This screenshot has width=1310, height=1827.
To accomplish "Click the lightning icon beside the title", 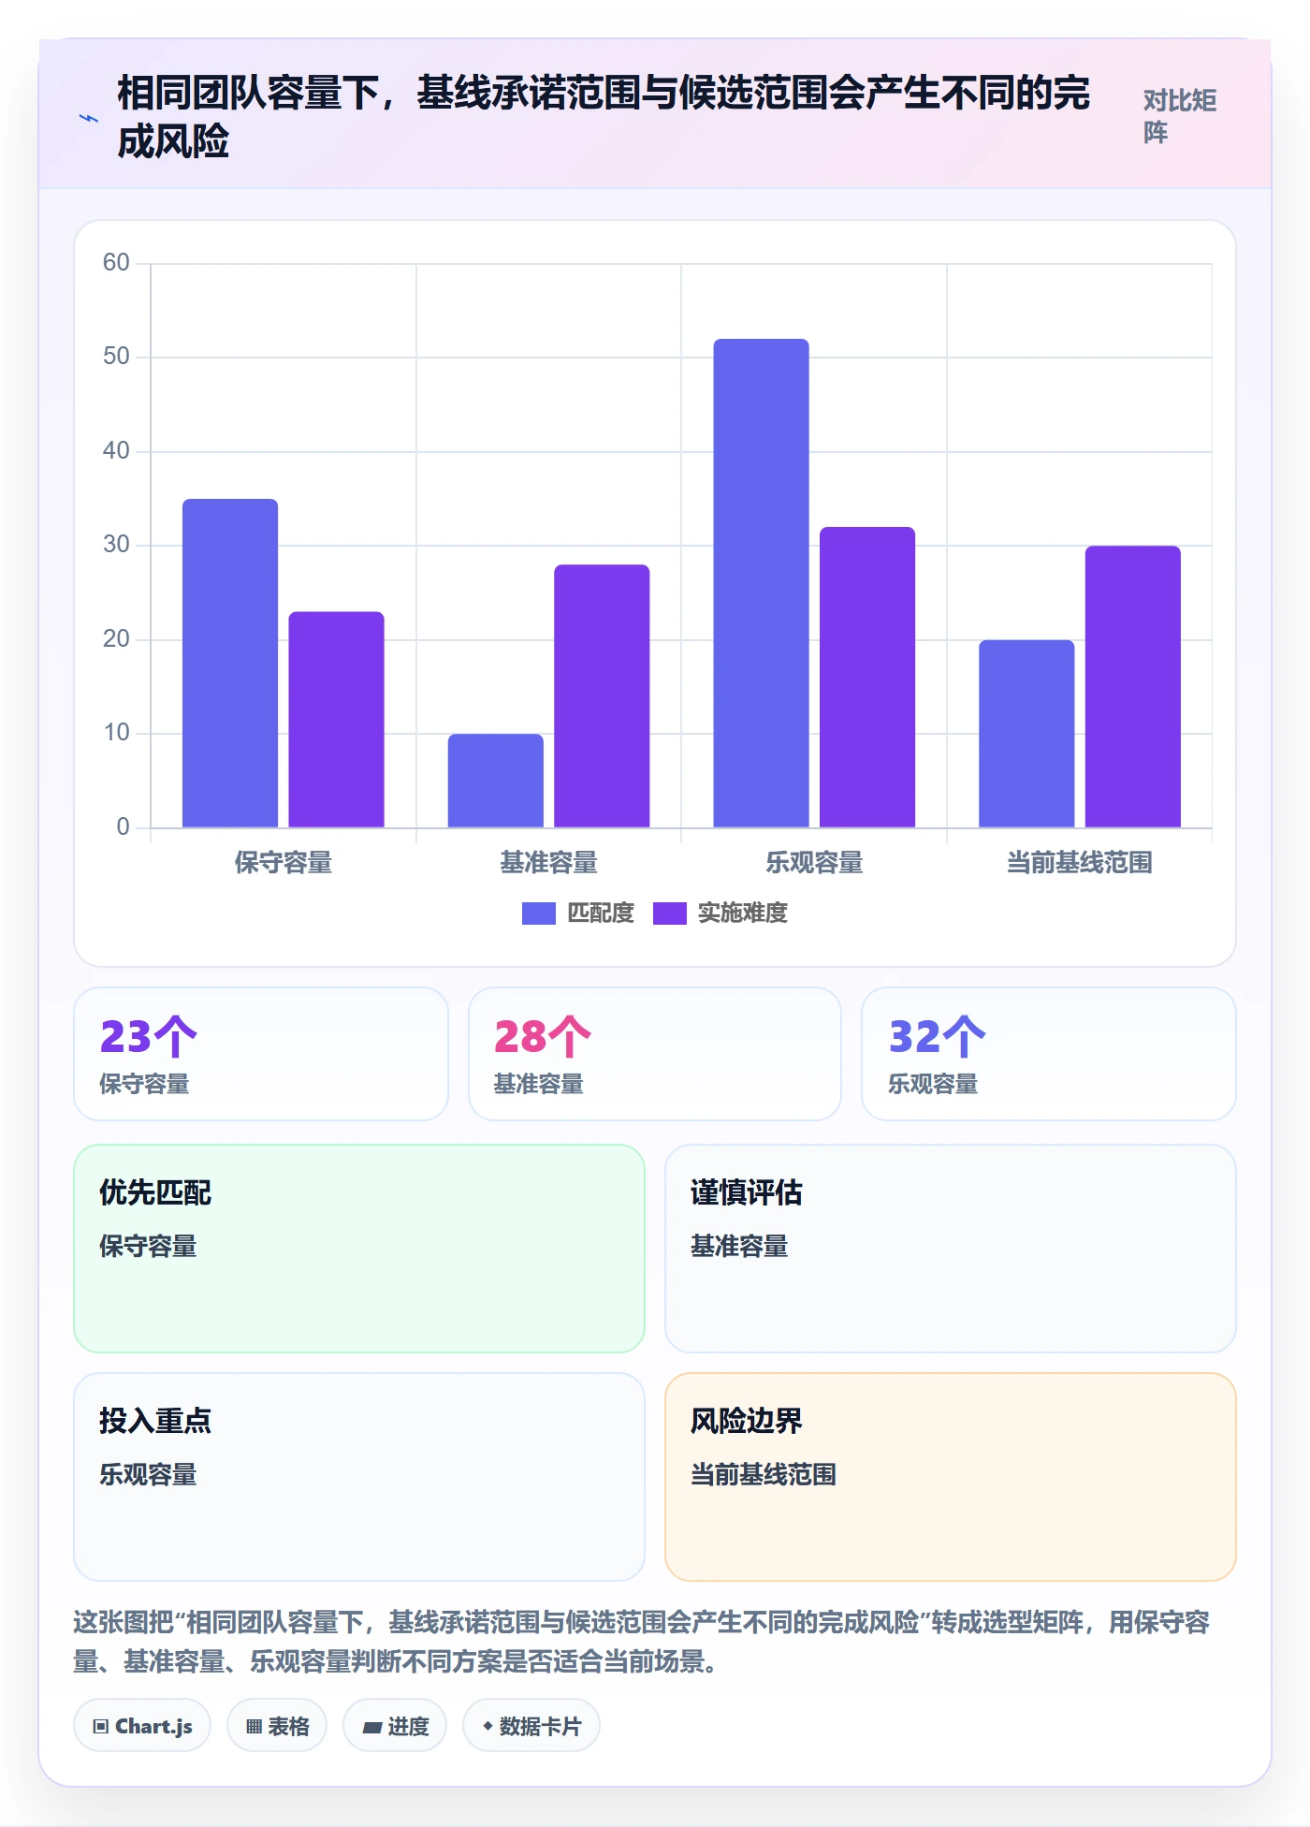I will pyautogui.click(x=89, y=118).
